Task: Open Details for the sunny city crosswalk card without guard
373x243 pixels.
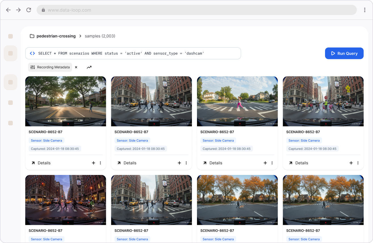Action: [x=127, y=163]
